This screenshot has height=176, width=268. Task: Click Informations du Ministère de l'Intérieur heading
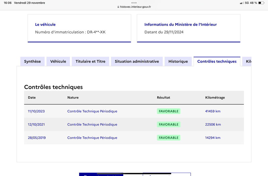(x=181, y=24)
